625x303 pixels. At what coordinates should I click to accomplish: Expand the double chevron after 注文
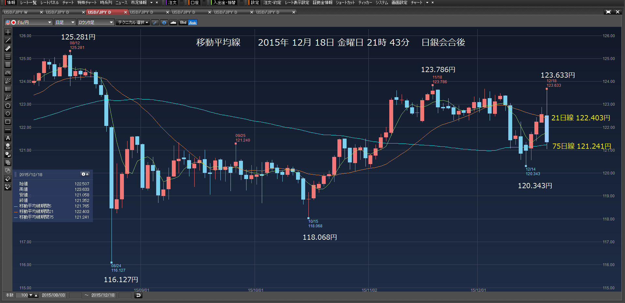coord(181,2)
